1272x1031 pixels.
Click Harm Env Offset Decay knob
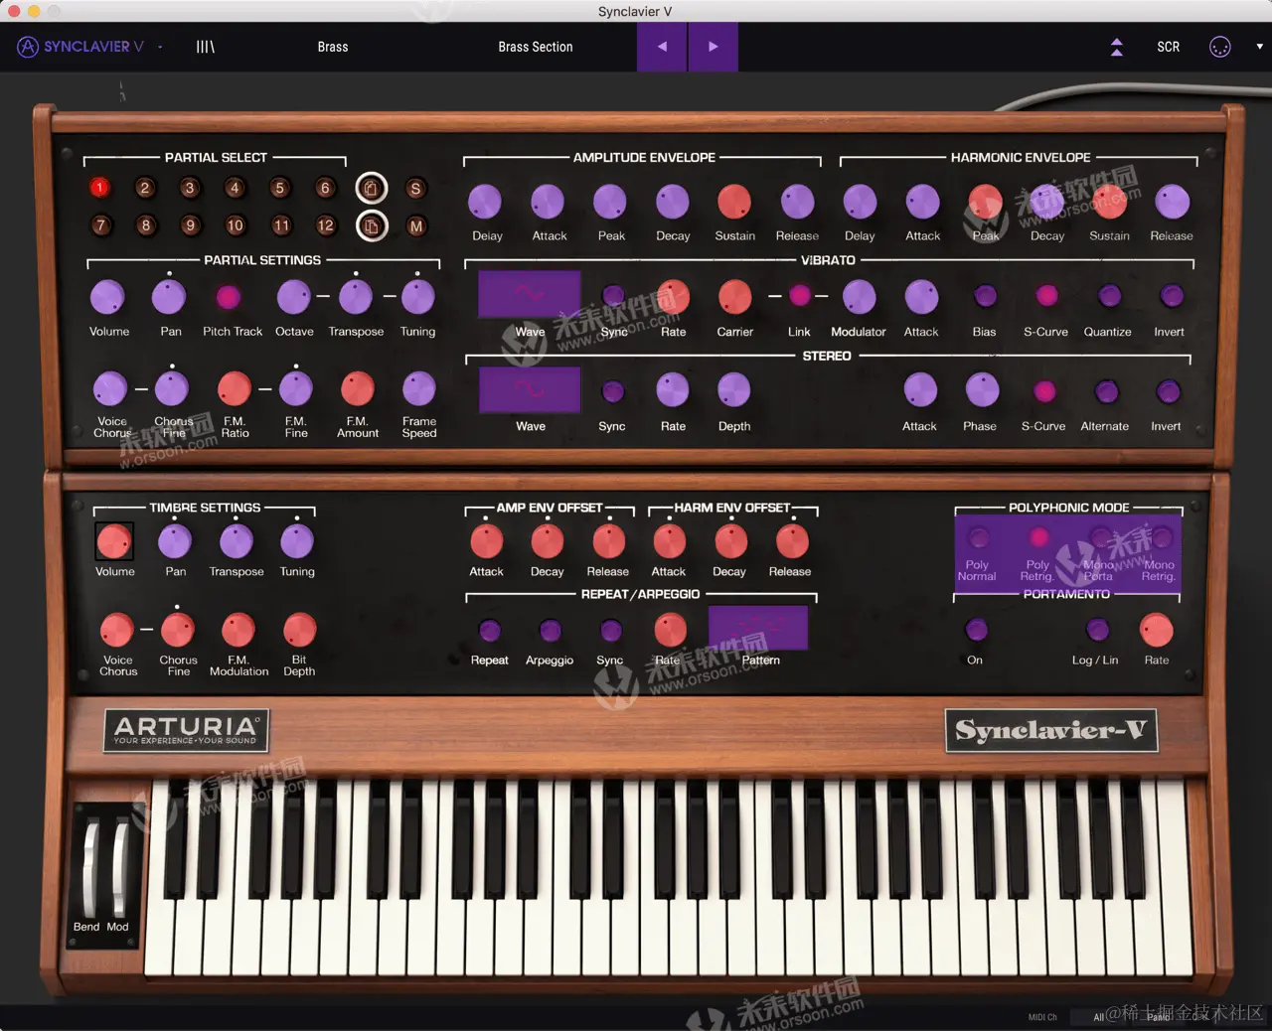pos(730,541)
